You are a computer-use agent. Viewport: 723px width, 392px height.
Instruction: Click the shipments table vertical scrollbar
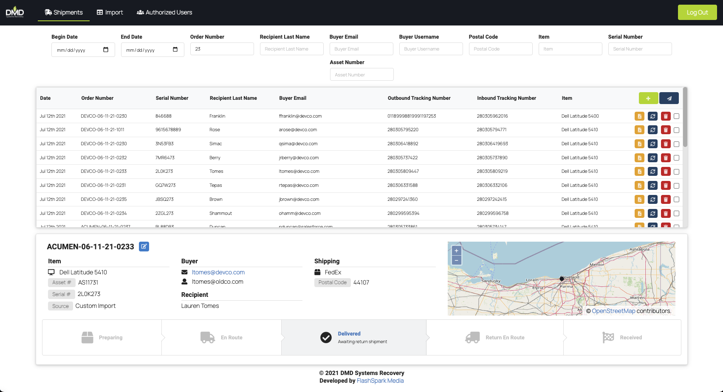[x=685, y=117]
